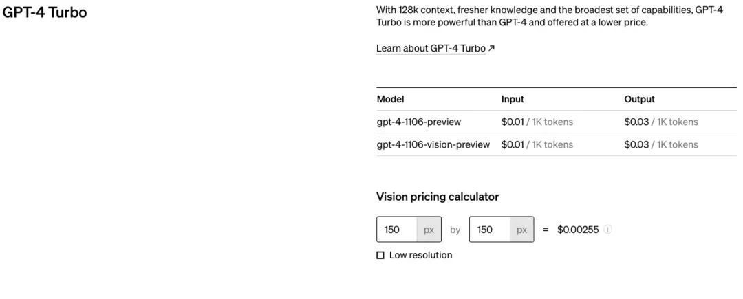
Task: Open the Learn about GPT-4 Turbo link
Action: coord(431,48)
